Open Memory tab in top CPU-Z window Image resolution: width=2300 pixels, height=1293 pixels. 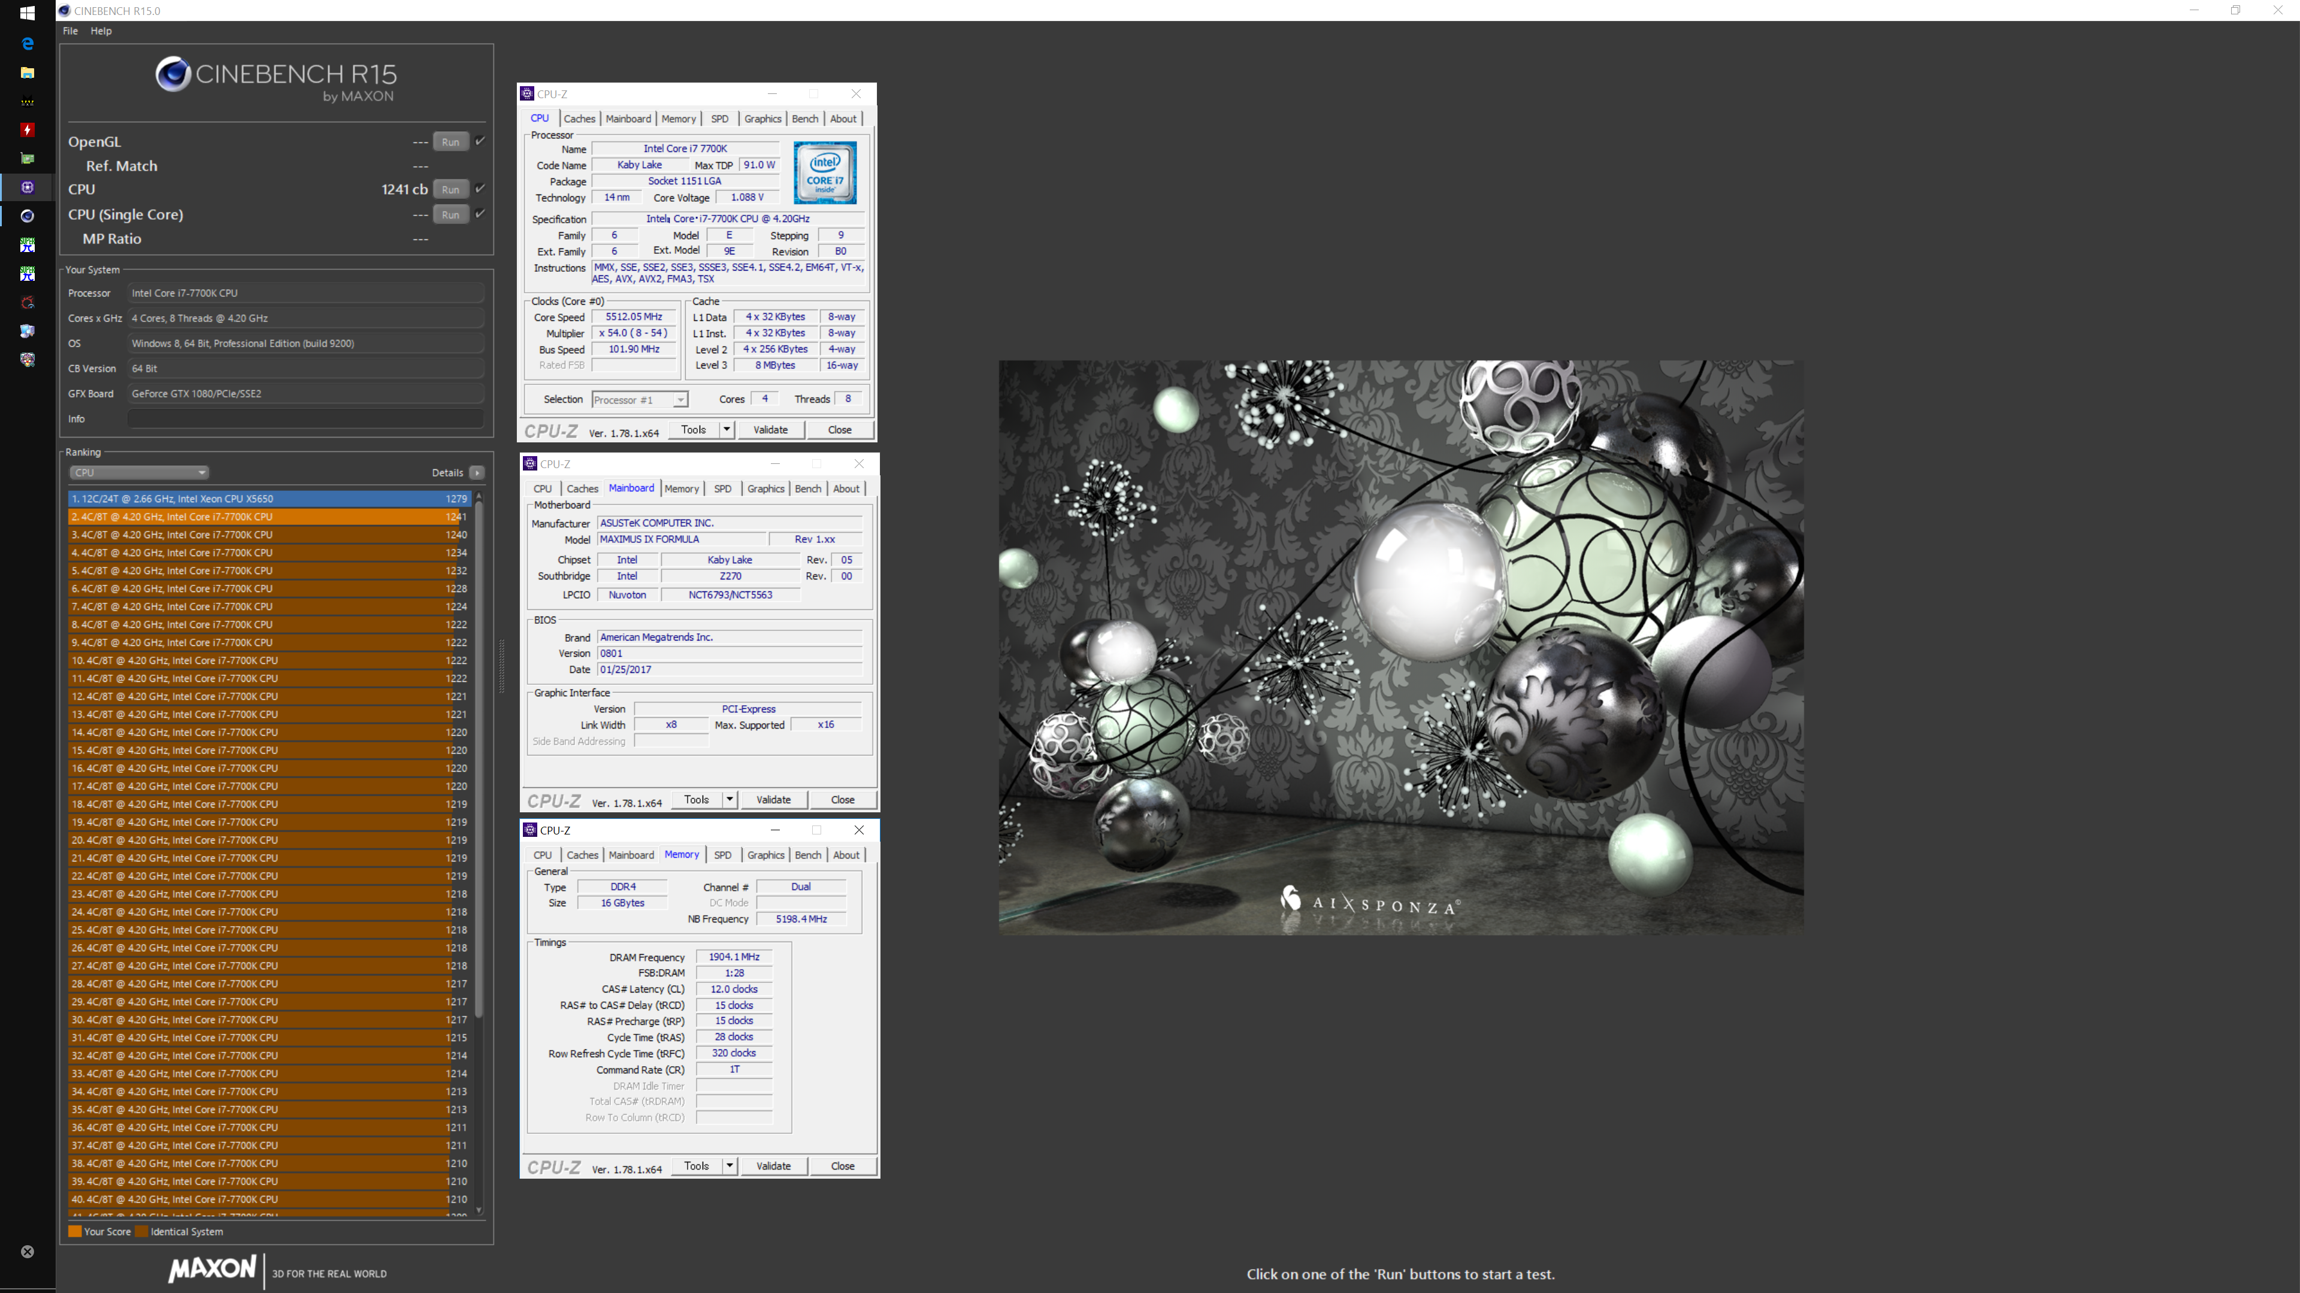(x=679, y=119)
